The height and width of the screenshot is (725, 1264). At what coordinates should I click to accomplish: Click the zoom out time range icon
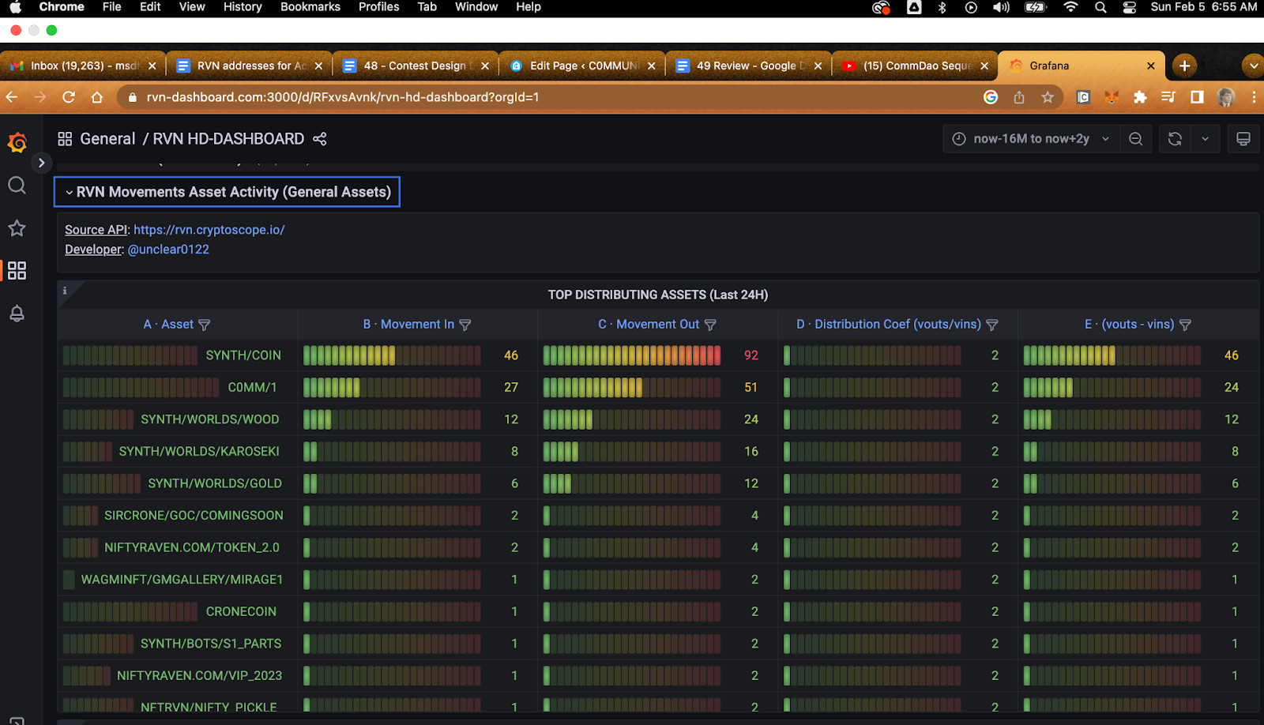pyautogui.click(x=1135, y=139)
